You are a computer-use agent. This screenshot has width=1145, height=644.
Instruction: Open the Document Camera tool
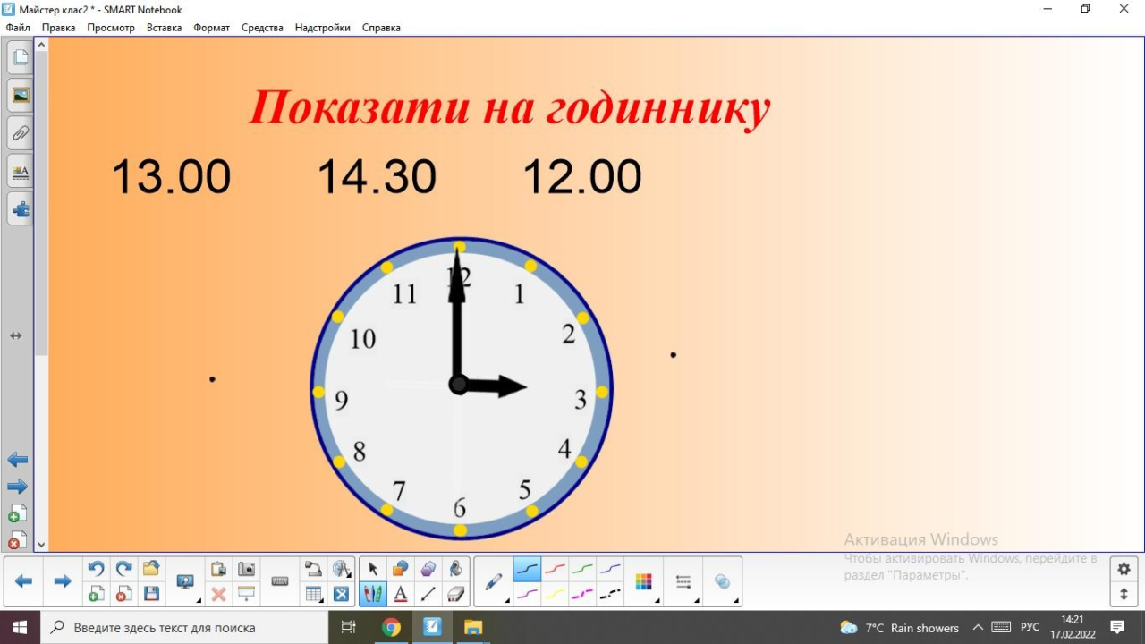coord(313,569)
